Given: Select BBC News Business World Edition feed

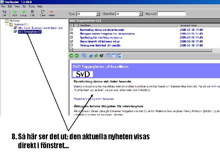Looking at the screenshot, I should [x=41, y=28].
